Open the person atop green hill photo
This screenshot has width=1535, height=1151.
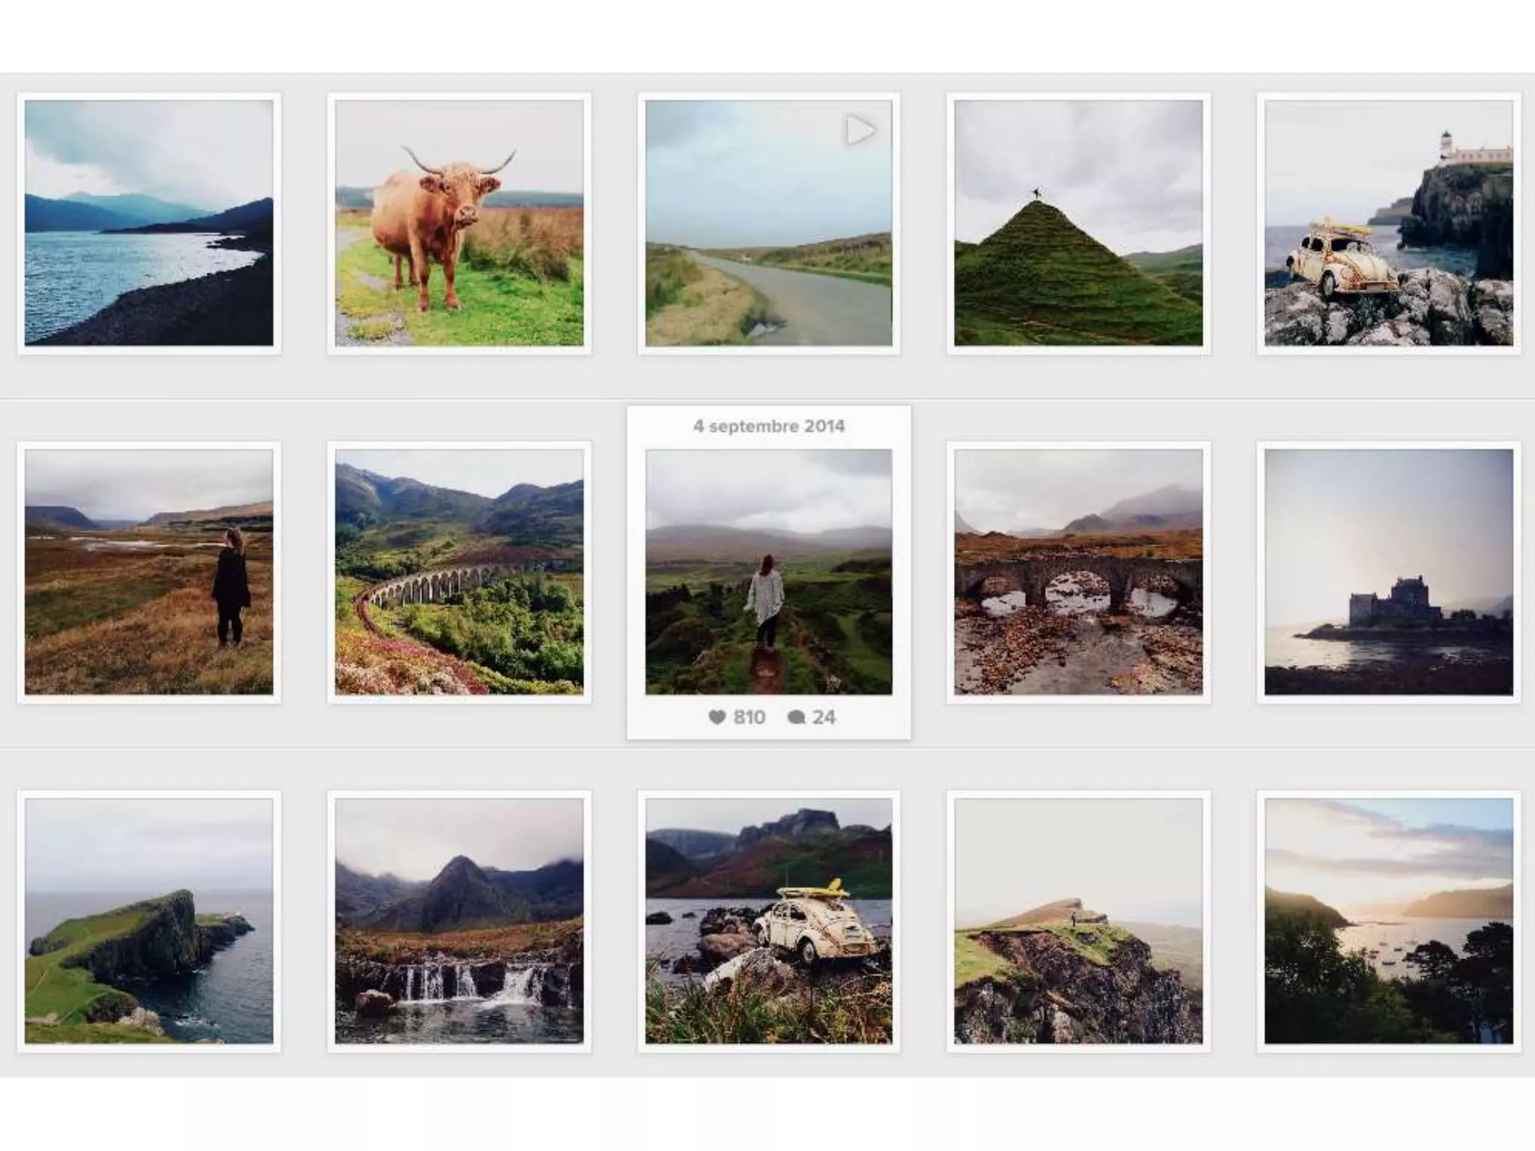pyautogui.click(x=1078, y=223)
